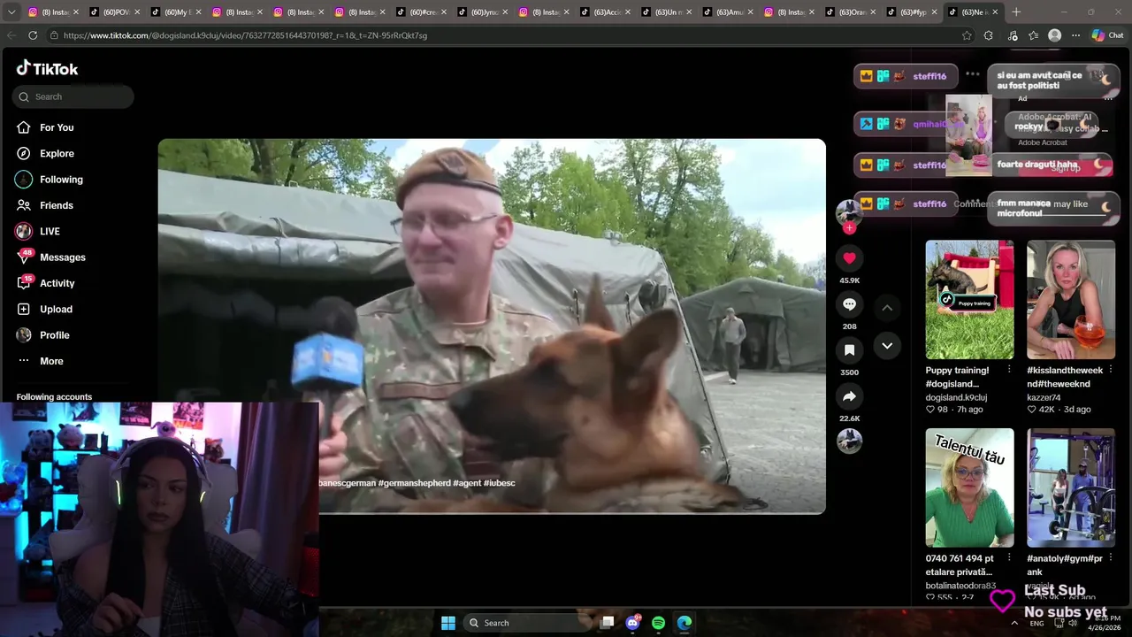Image resolution: width=1132 pixels, height=637 pixels.
Task: Open the kazzer74 video thumbnail
Action: click(x=1071, y=300)
